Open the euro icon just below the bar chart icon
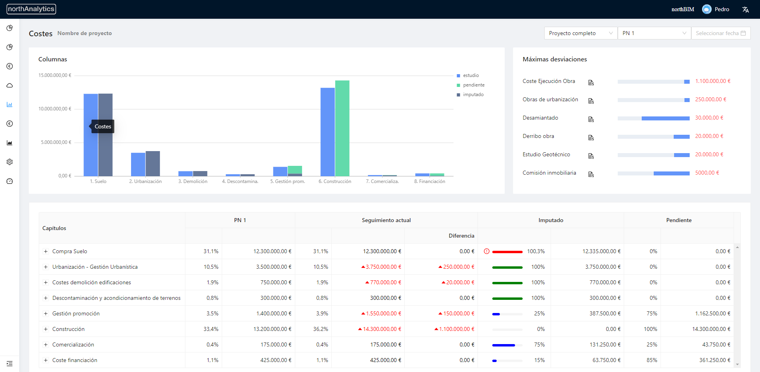 [10, 124]
